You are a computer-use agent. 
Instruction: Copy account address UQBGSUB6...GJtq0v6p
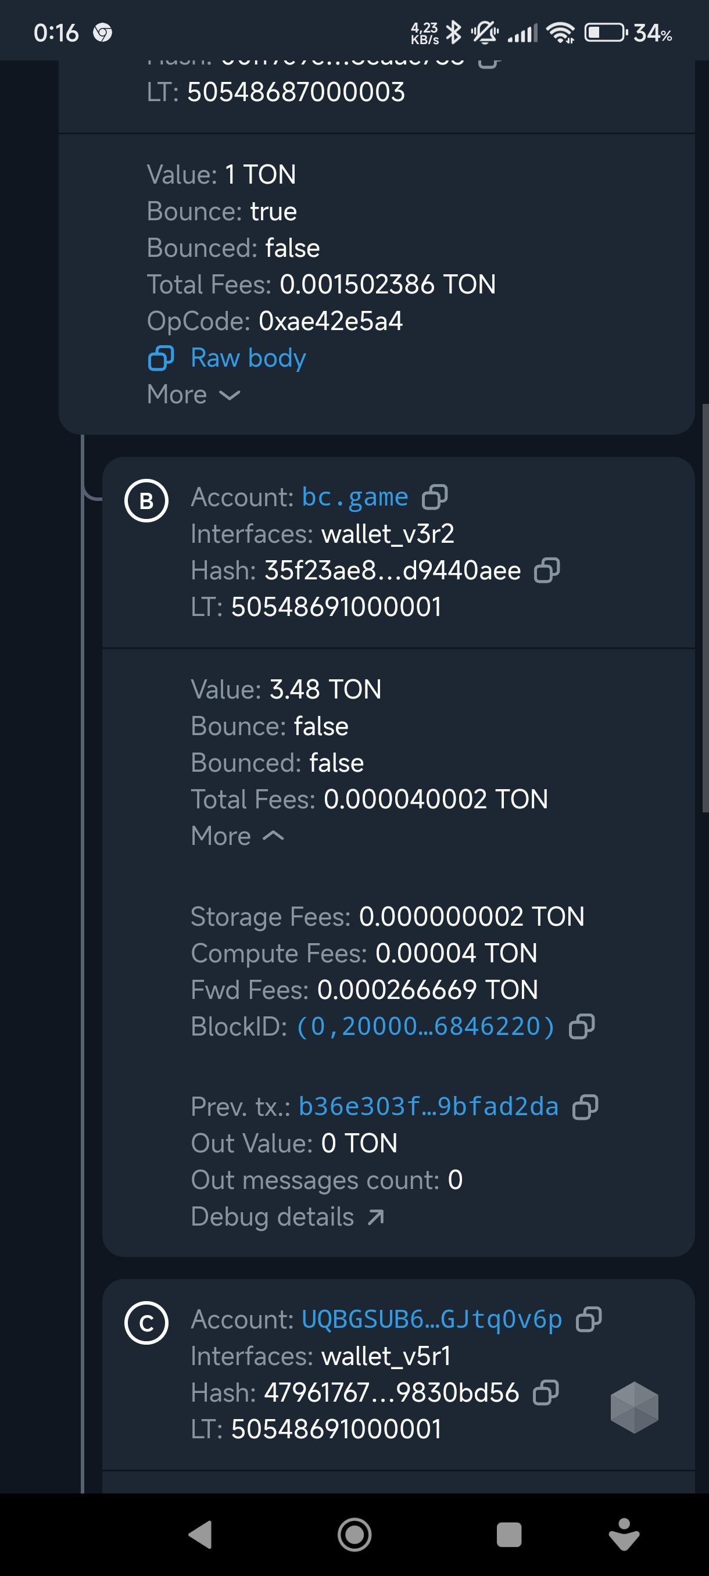(589, 1319)
